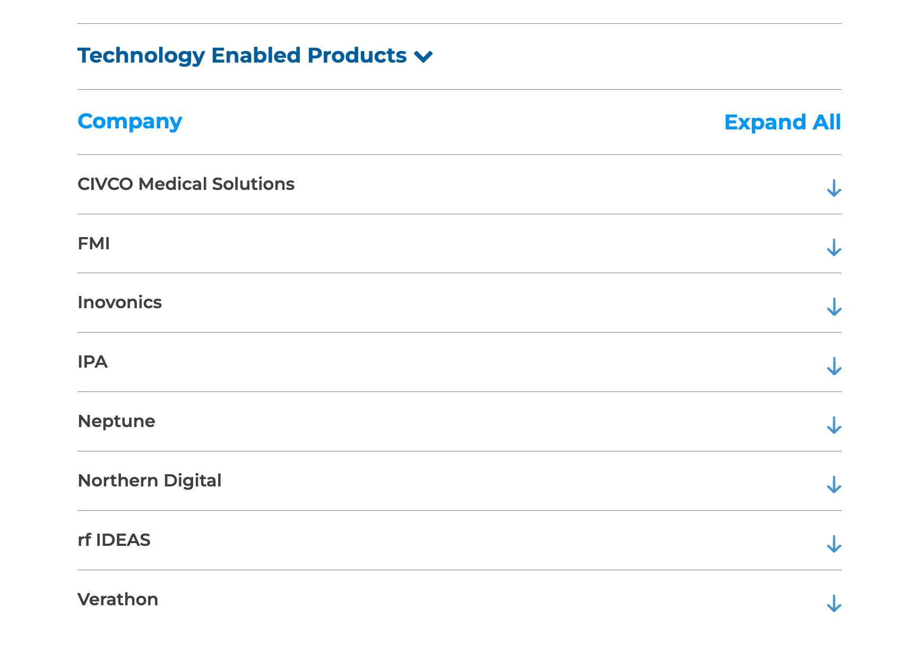Open the Neptune company entry
Screen dimensions: 902x662
[117, 421]
